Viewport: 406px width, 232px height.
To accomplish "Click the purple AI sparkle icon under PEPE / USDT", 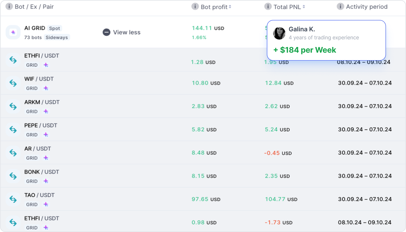I will pyautogui.click(x=46, y=135).
